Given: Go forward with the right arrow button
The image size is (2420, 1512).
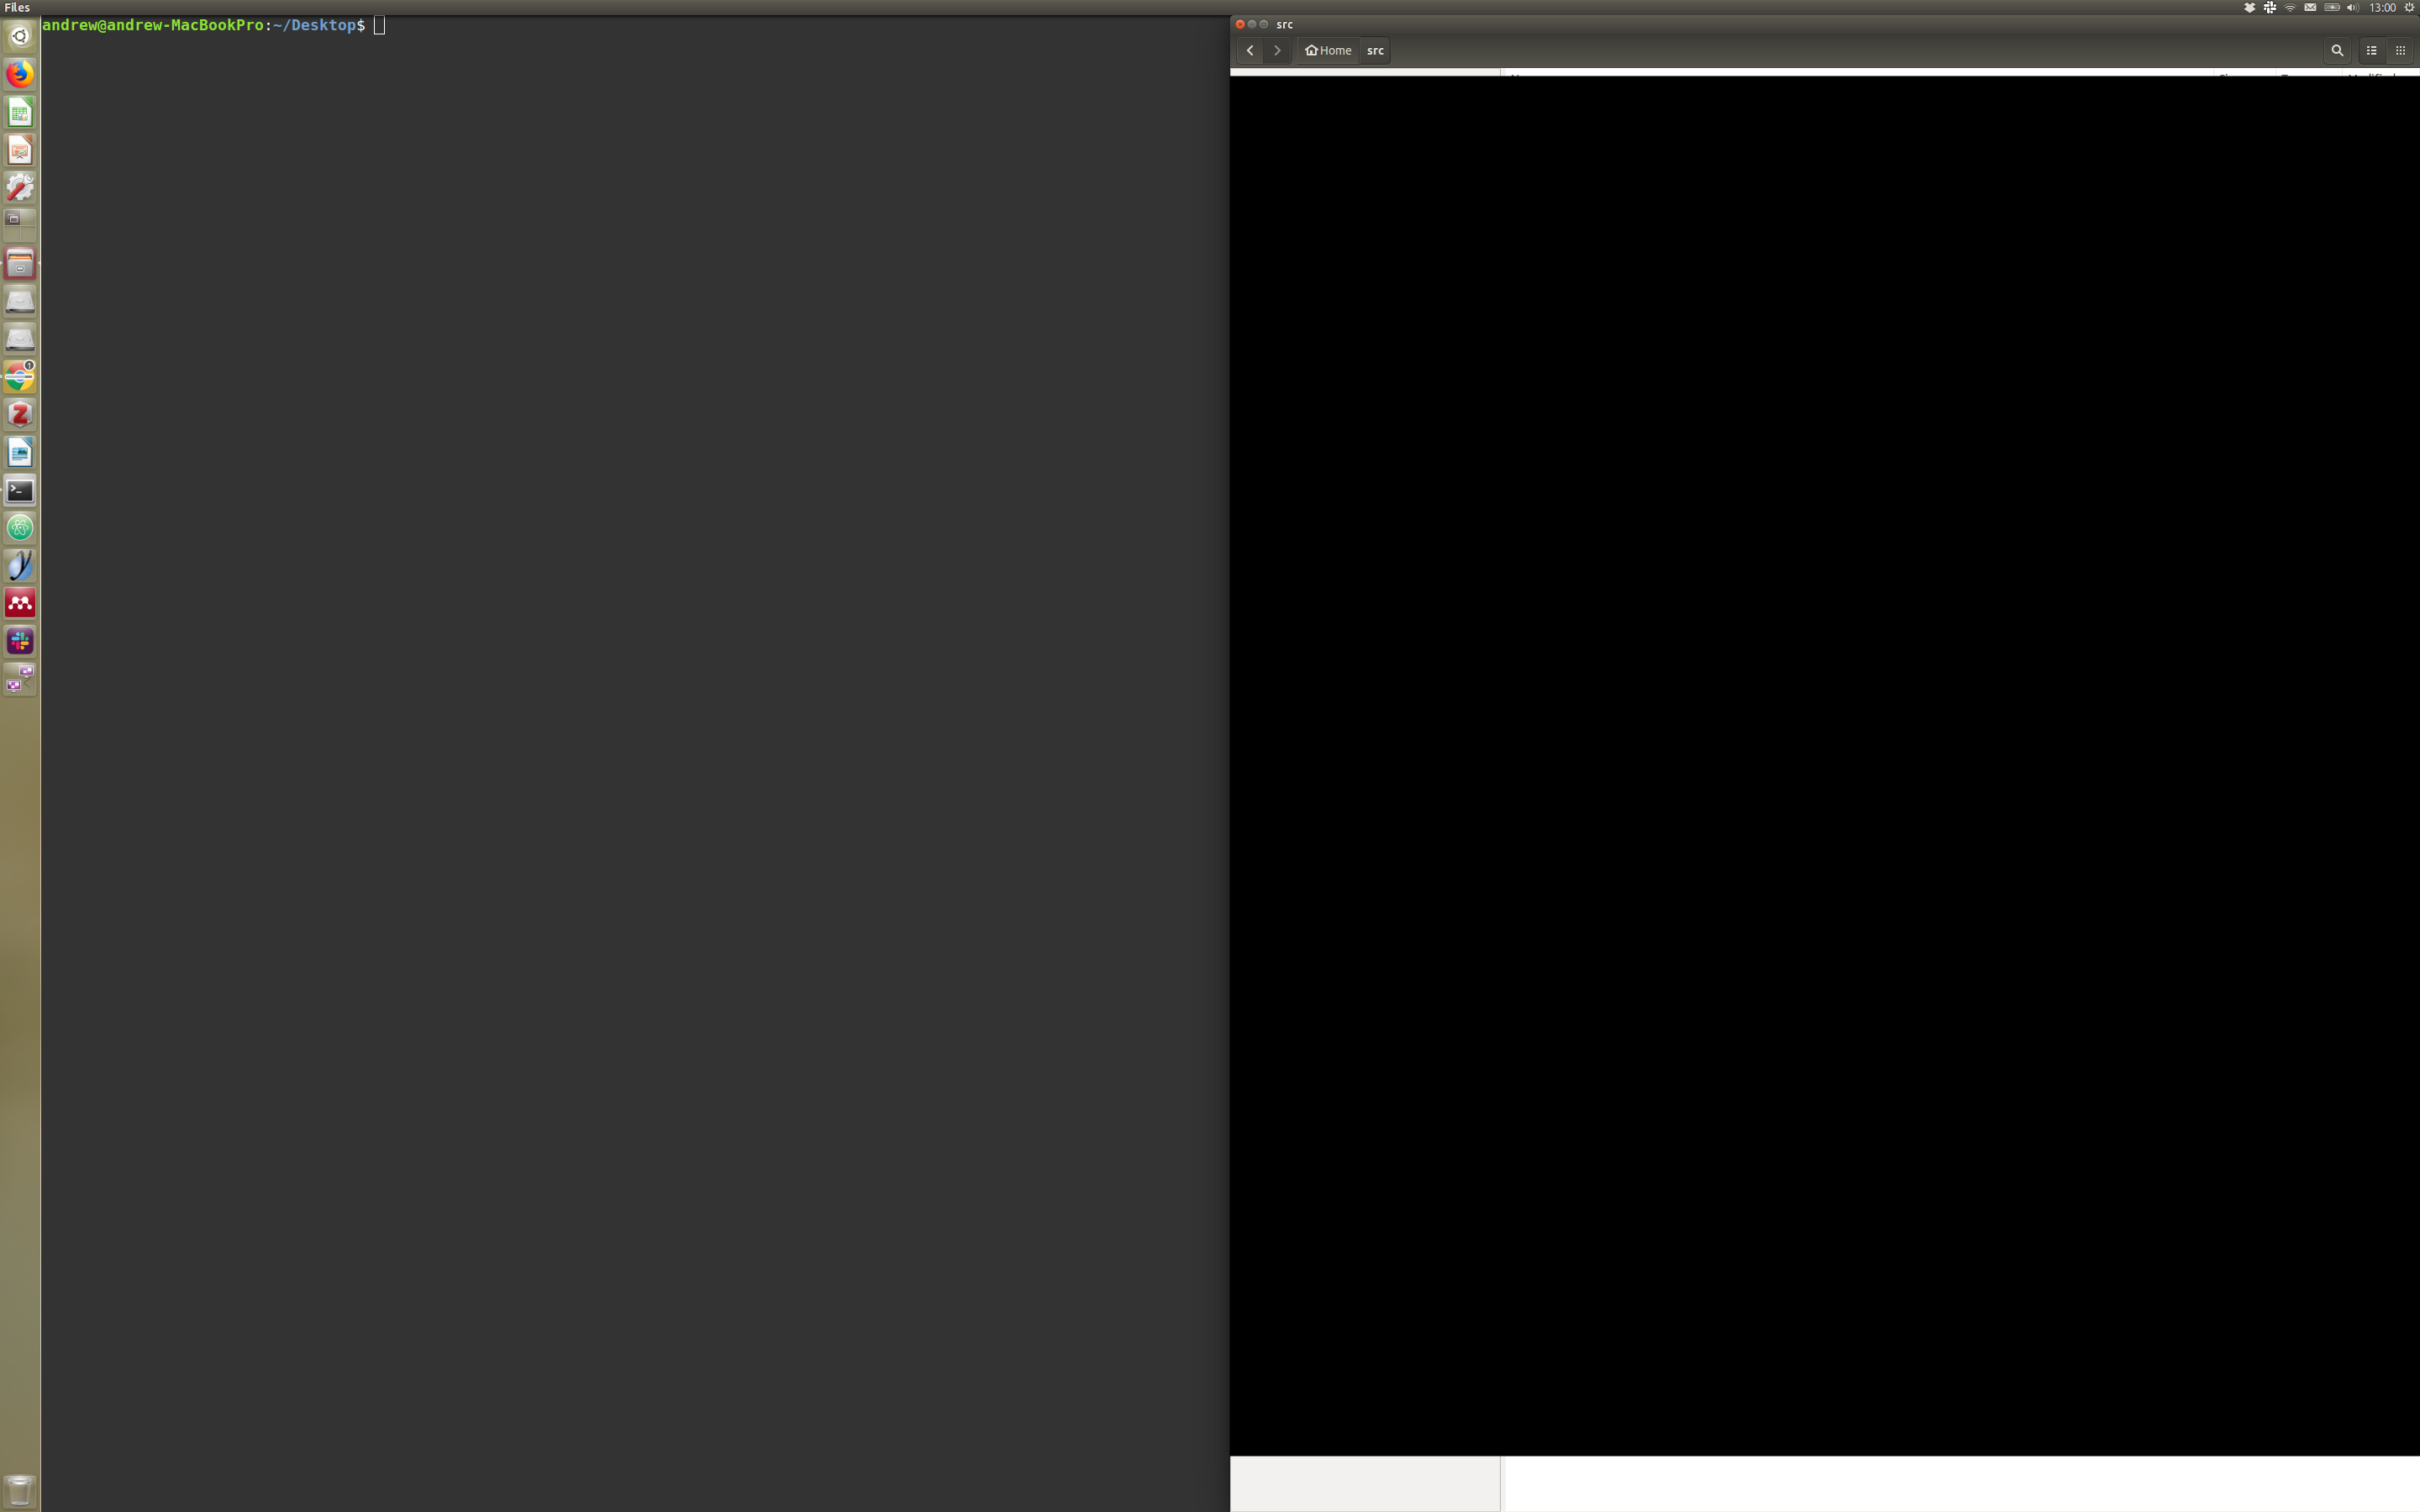Looking at the screenshot, I should (x=1277, y=50).
